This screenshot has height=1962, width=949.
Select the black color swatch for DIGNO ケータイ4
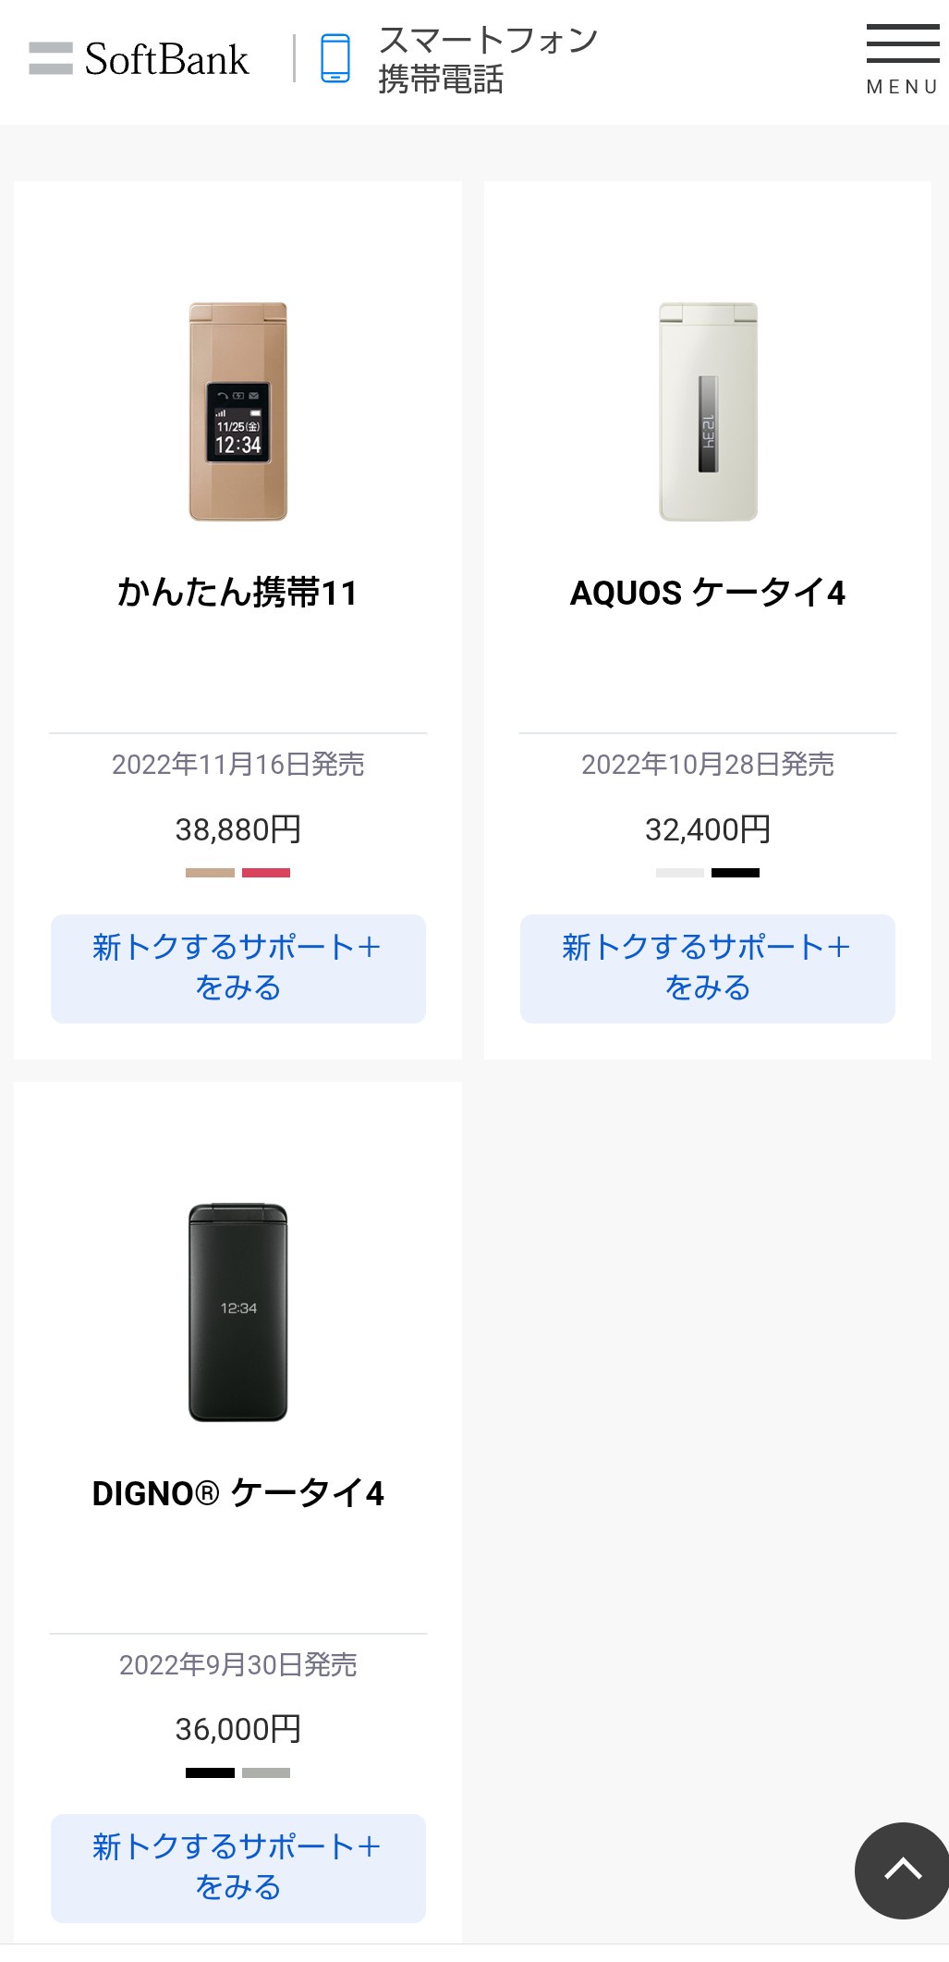coord(210,1772)
